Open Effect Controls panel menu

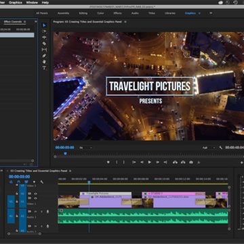(25, 22)
